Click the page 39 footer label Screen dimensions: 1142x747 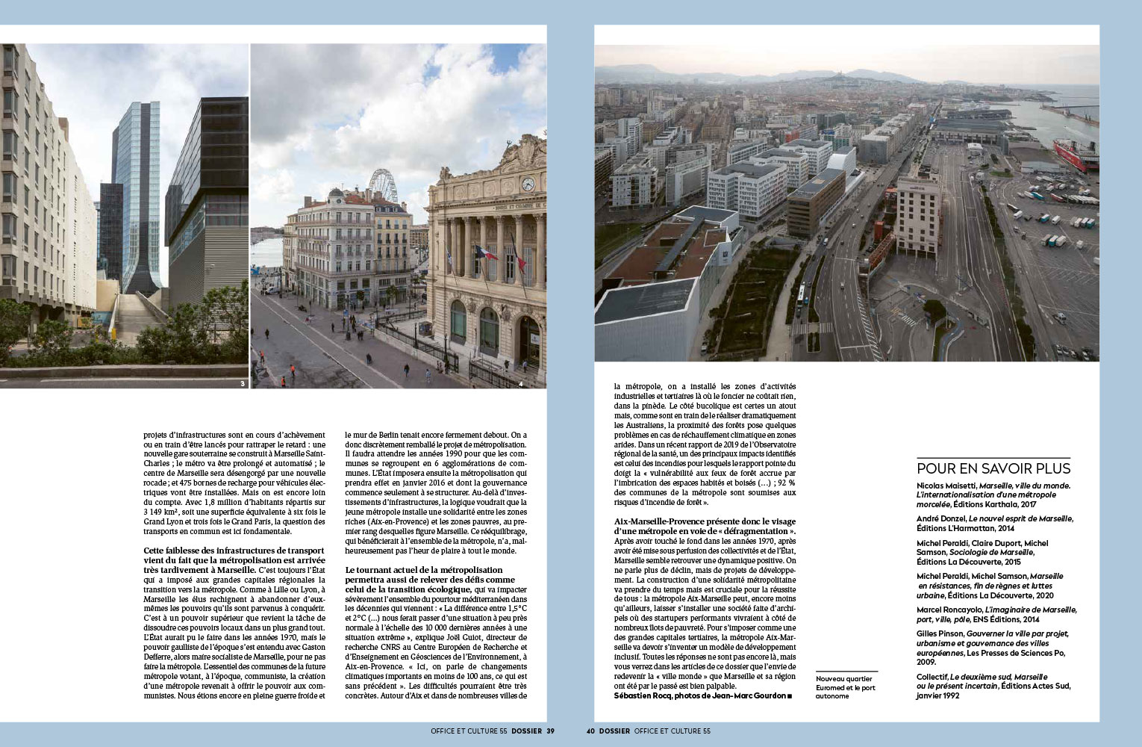[x=493, y=731]
